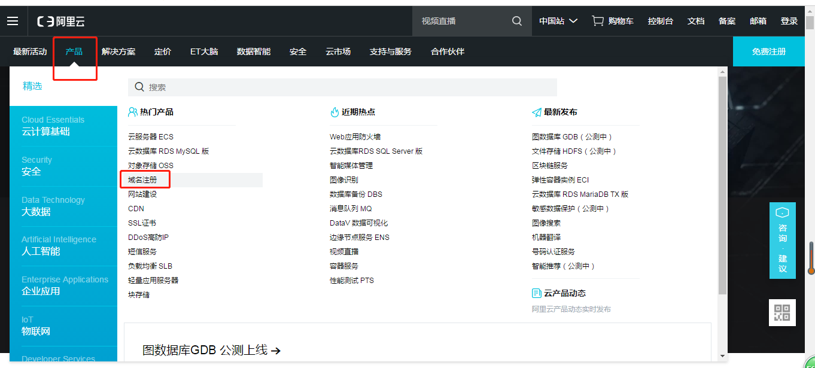Click the 备案 link
Viewport: 815px width, 368px height.
(727, 21)
